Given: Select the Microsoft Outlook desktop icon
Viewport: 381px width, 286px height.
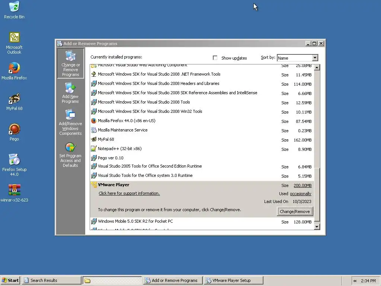Looking at the screenshot, I should click(x=14, y=43).
